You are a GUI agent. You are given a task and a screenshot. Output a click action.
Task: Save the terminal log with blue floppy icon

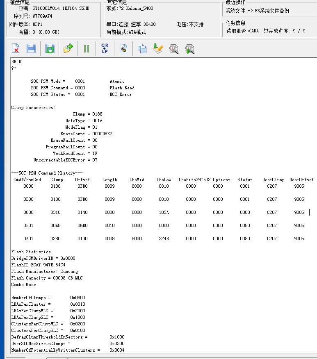[x=31, y=48]
